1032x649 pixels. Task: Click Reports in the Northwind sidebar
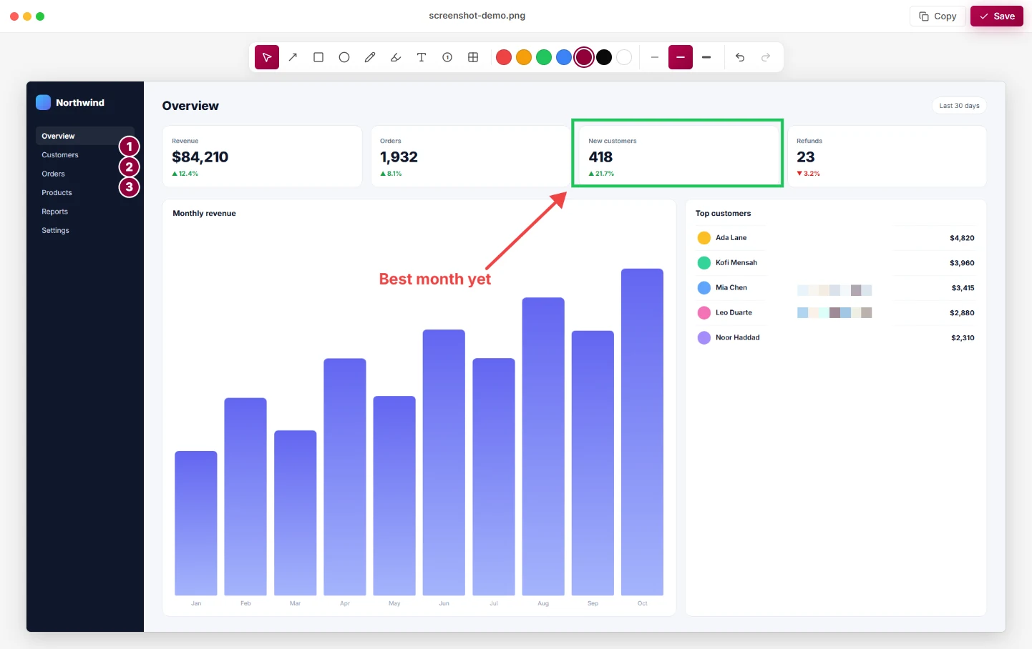(54, 212)
